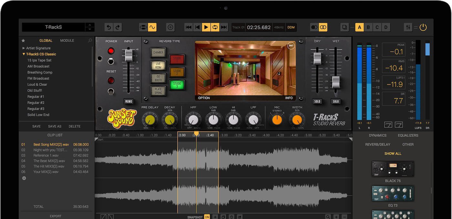This screenshot has width=452, height=219.
Task: Switch to the MODULE tab
Action: coord(67,40)
